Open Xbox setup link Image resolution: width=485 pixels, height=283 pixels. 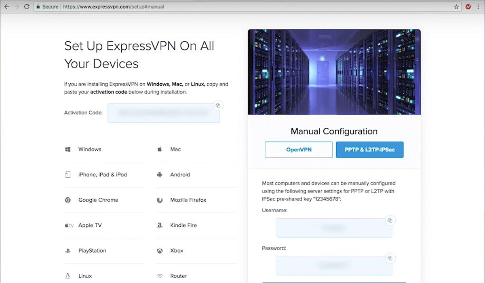pos(177,251)
